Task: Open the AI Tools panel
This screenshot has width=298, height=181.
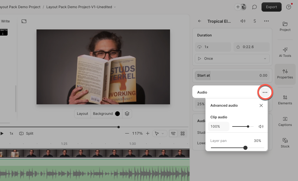Action: coord(285,52)
